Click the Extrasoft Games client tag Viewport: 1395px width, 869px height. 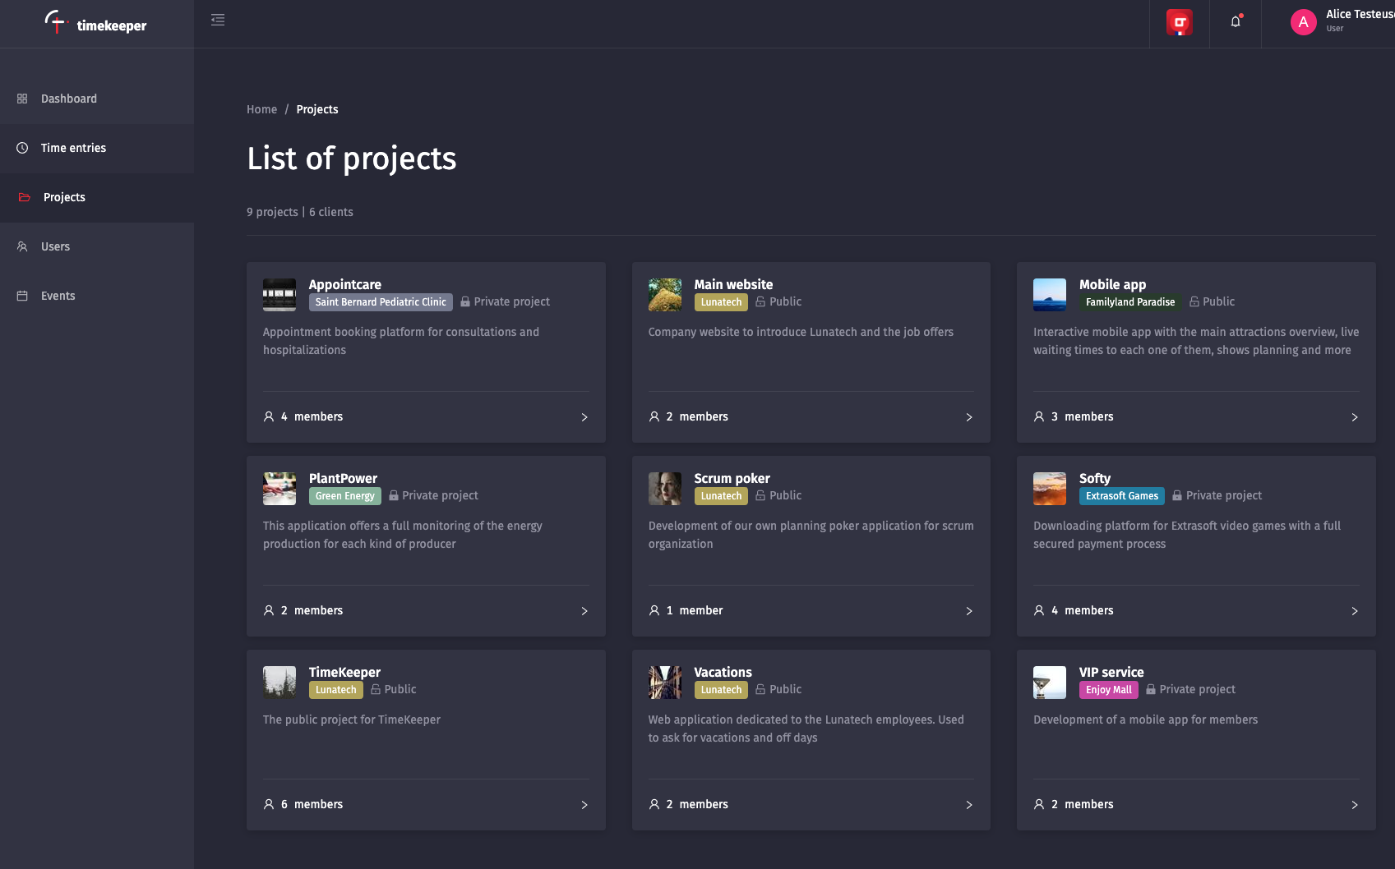click(1121, 496)
